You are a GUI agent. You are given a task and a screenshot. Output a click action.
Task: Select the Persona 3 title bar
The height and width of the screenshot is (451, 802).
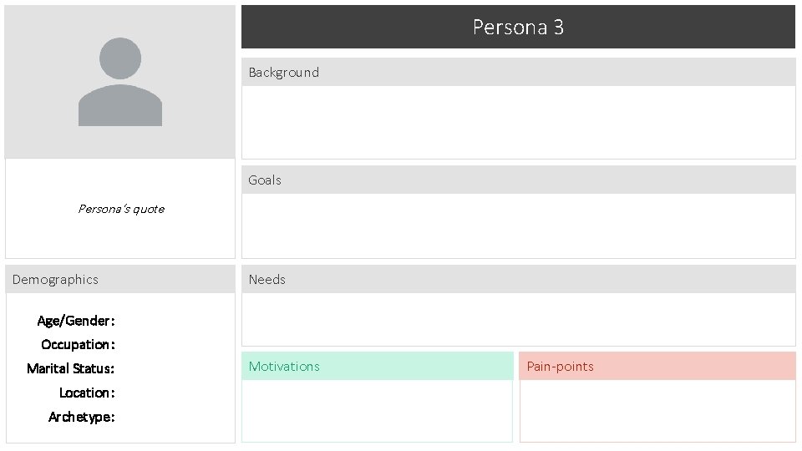(x=518, y=27)
